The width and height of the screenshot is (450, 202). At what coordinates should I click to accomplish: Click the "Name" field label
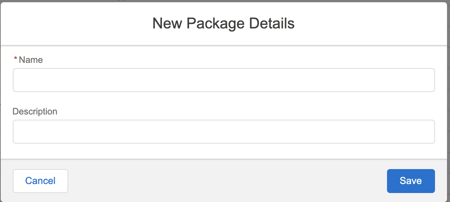click(31, 60)
